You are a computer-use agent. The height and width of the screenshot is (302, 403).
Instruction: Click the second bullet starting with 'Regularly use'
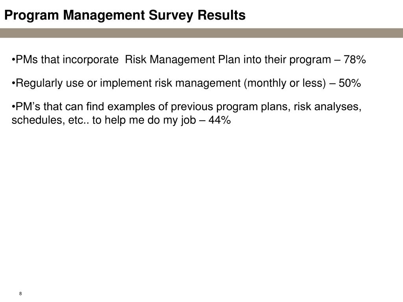(186, 83)
